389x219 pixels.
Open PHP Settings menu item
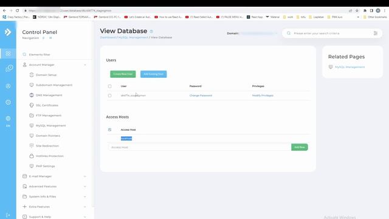(46, 166)
